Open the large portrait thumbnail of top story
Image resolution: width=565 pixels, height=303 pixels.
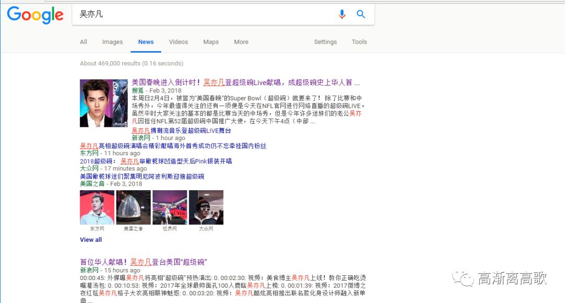(x=104, y=103)
